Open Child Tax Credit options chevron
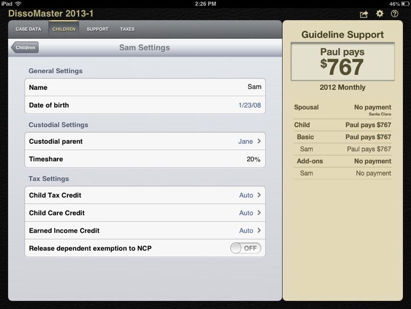 click(x=259, y=195)
